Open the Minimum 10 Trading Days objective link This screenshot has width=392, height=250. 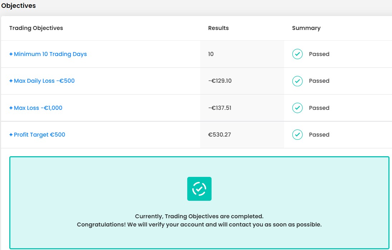[x=50, y=54]
